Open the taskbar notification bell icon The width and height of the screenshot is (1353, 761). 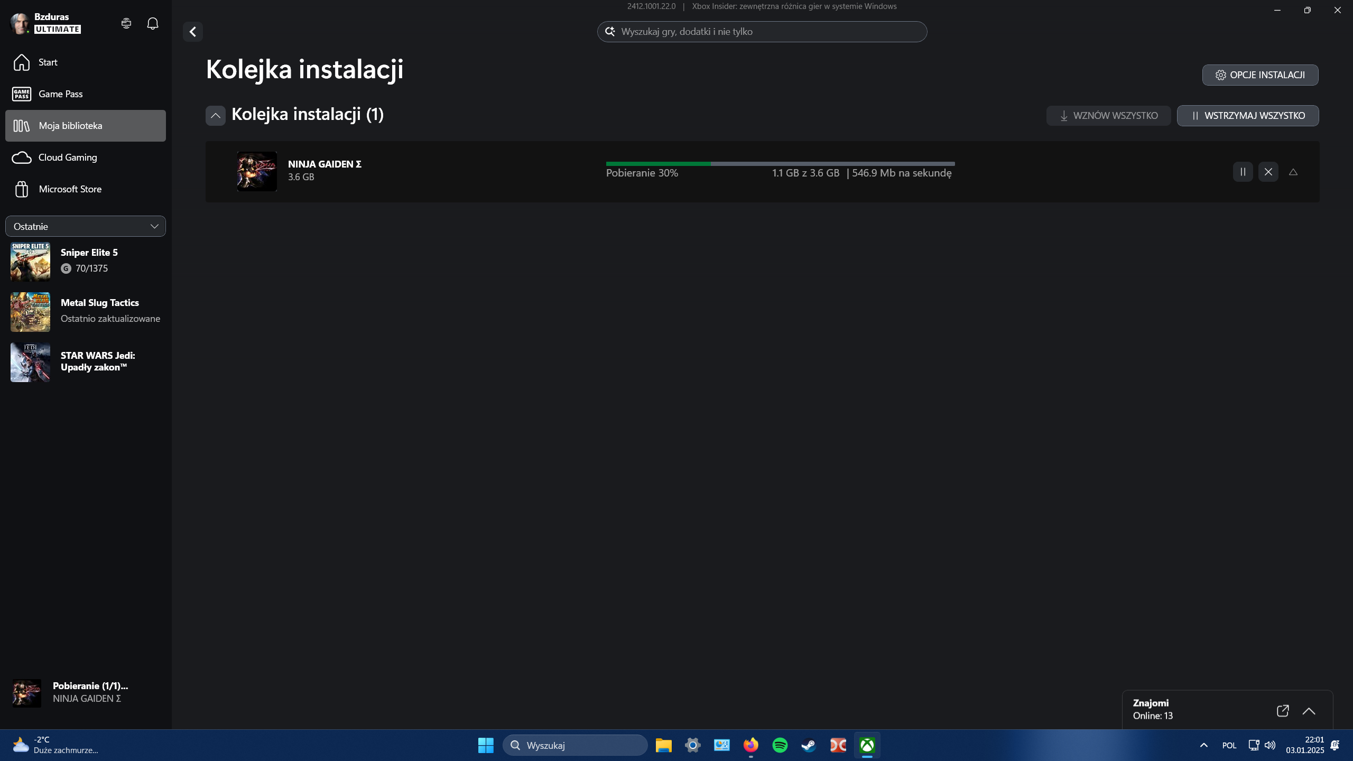[x=1335, y=746]
